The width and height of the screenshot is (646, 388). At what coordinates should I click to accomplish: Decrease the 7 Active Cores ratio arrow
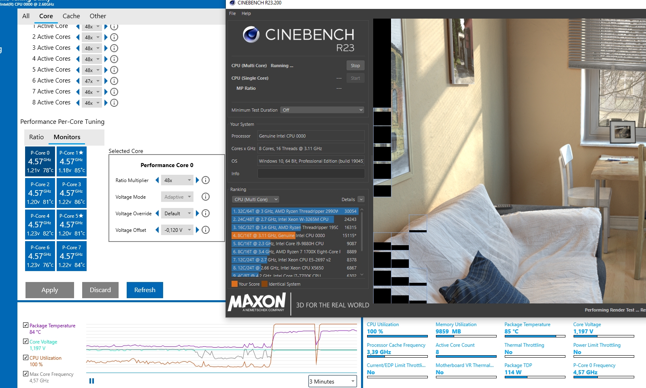pyautogui.click(x=78, y=92)
